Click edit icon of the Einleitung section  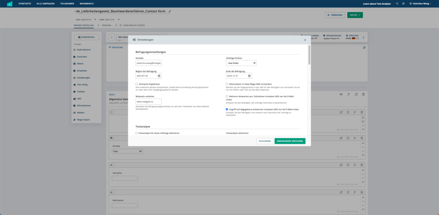pyautogui.click(x=364, y=47)
